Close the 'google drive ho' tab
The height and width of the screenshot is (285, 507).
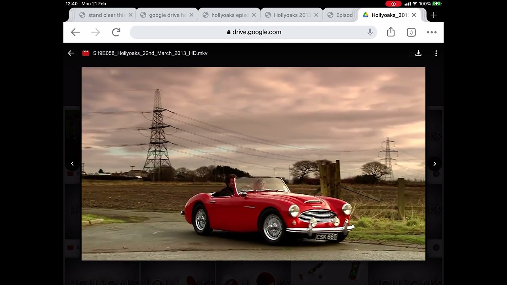pos(191,15)
